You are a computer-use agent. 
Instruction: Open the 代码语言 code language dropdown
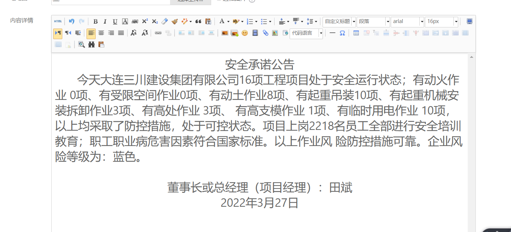click(306, 33)
